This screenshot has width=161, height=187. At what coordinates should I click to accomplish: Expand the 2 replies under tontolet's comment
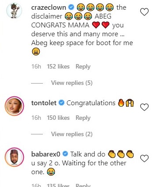click(x=72, y=134)
